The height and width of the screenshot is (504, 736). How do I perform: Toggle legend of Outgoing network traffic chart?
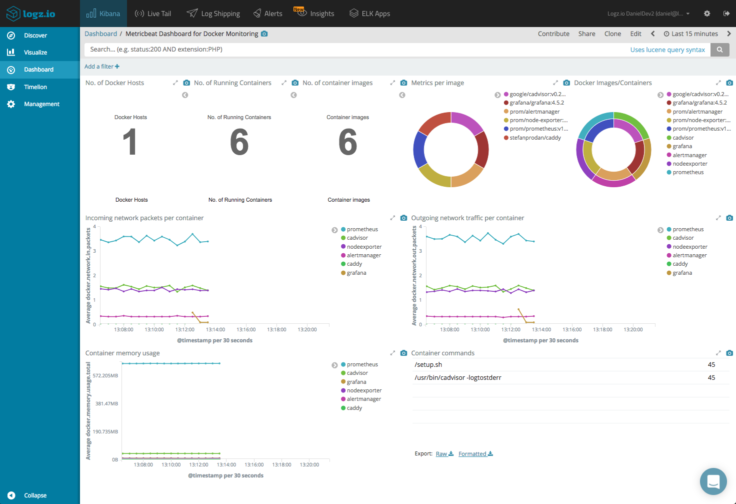(660, 230)
